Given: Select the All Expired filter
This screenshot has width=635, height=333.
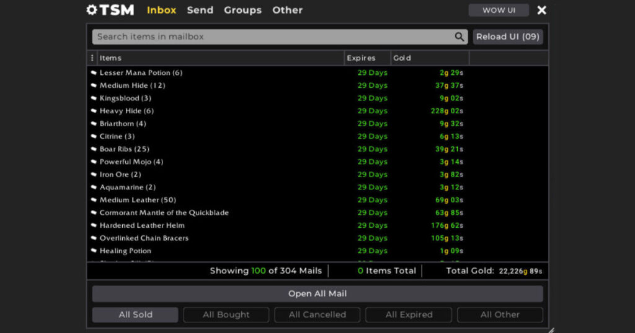Looking at the screenshot, I should [x=409, y=314].
